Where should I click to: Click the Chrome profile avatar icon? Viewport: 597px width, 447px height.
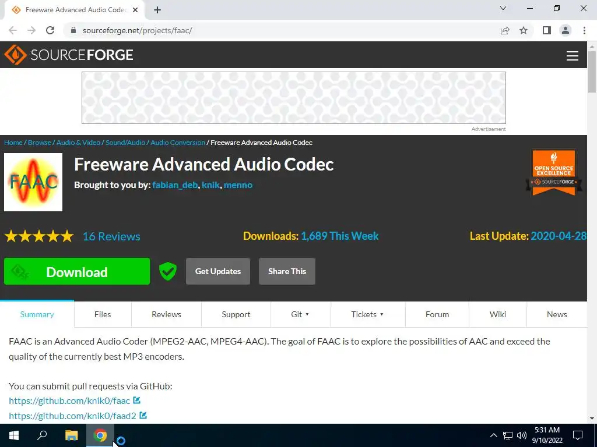pyautogui.click(x=566, y=30)
